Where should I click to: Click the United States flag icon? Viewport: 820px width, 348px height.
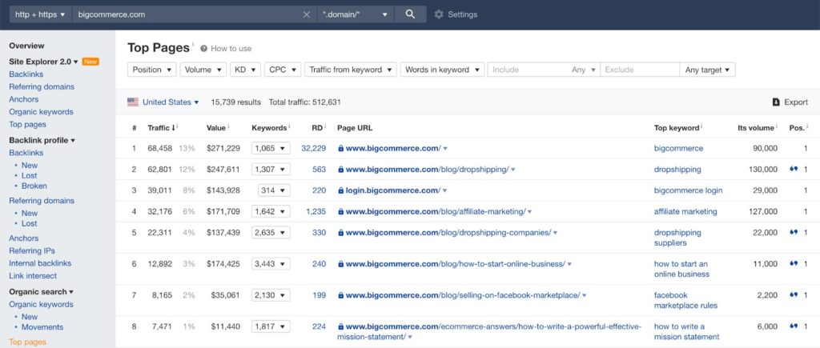tap(133, 102)
